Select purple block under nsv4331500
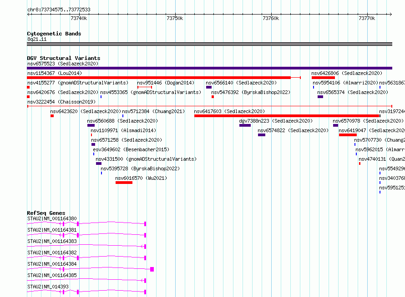The height and width of the screenshot is (297, 405). [99, 163]
